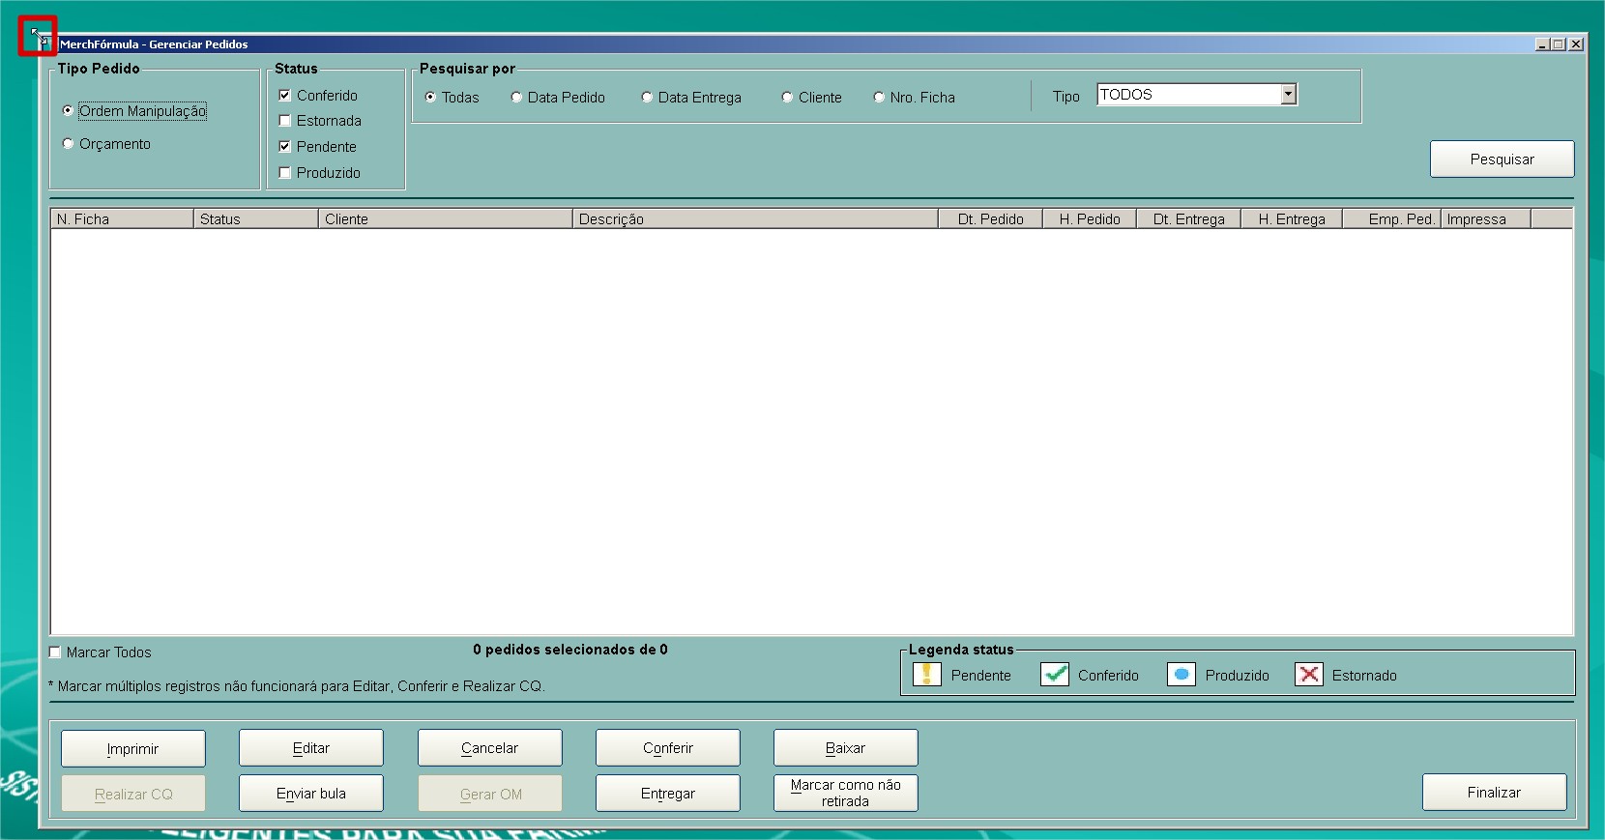Click the Imprimir button
The width and height of the screenshot is (1605, 840).
(x=133, y=748)
